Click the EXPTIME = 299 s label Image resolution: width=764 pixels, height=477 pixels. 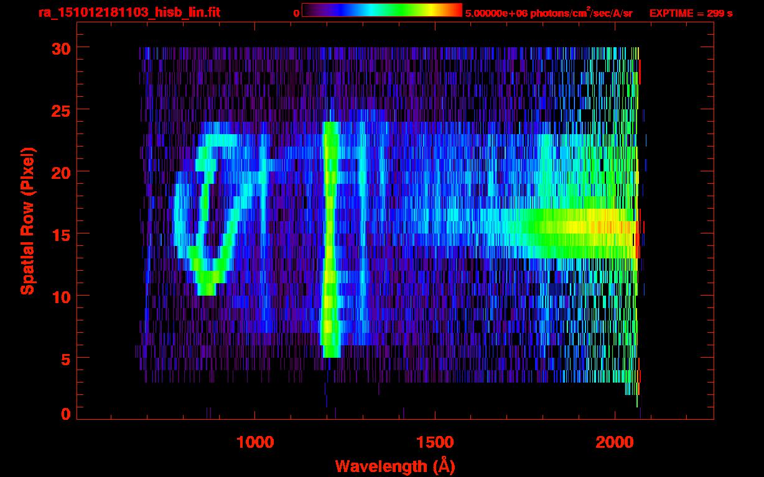691,13
